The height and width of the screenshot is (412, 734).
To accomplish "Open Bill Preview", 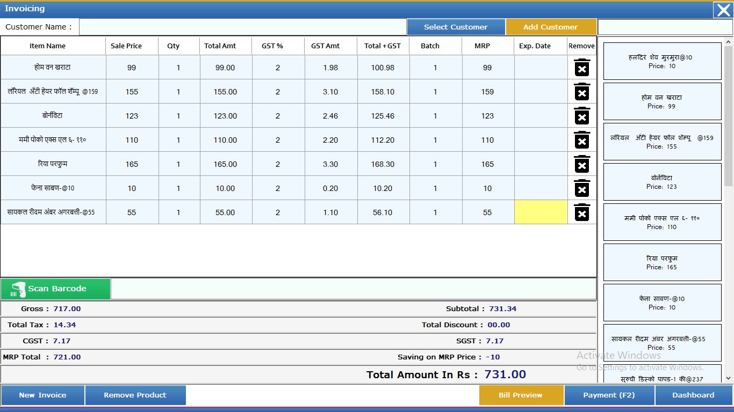I will pos(521,395).
